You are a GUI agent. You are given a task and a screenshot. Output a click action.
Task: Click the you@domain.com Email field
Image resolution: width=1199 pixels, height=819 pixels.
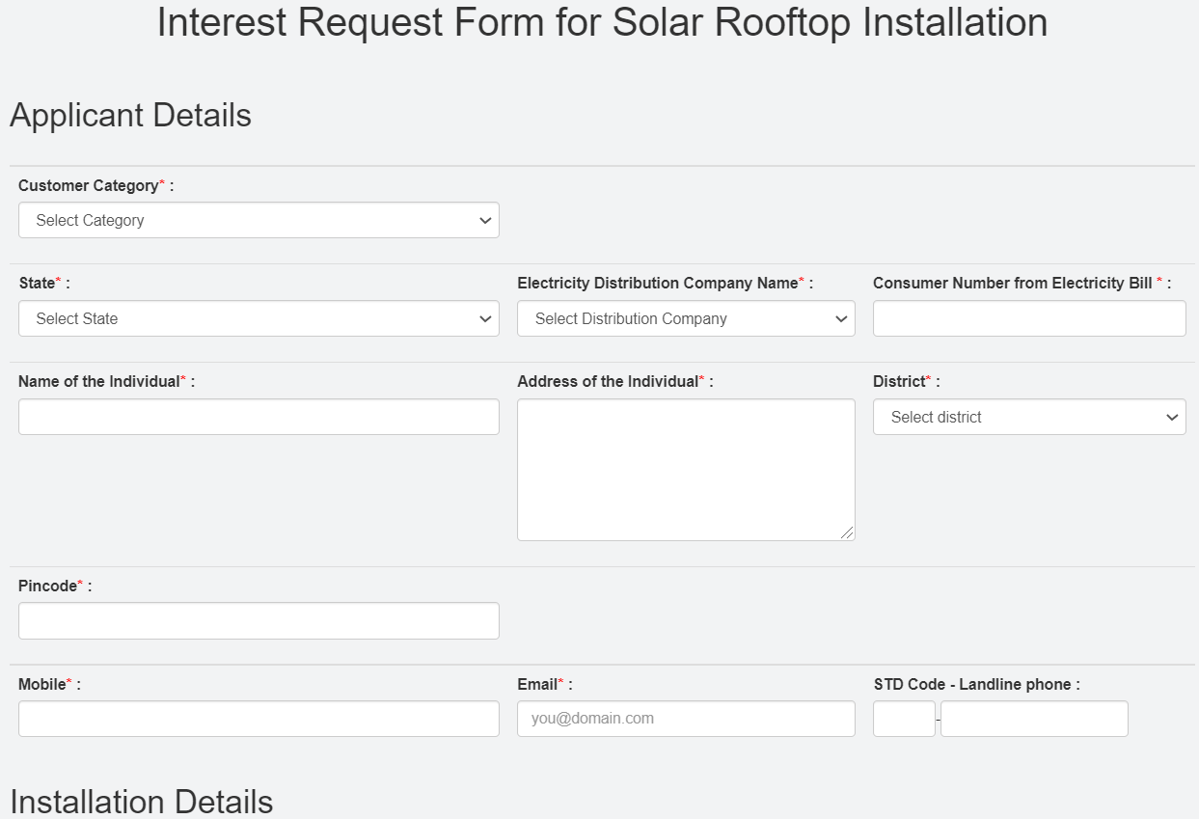(x=685, y=719)
